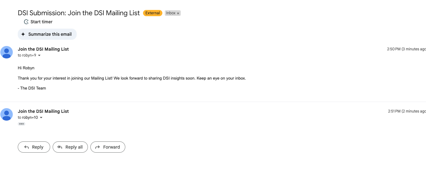Open the first message sender's avatar
The height and width of the screenshot is (175, 426).
[7, 52]
